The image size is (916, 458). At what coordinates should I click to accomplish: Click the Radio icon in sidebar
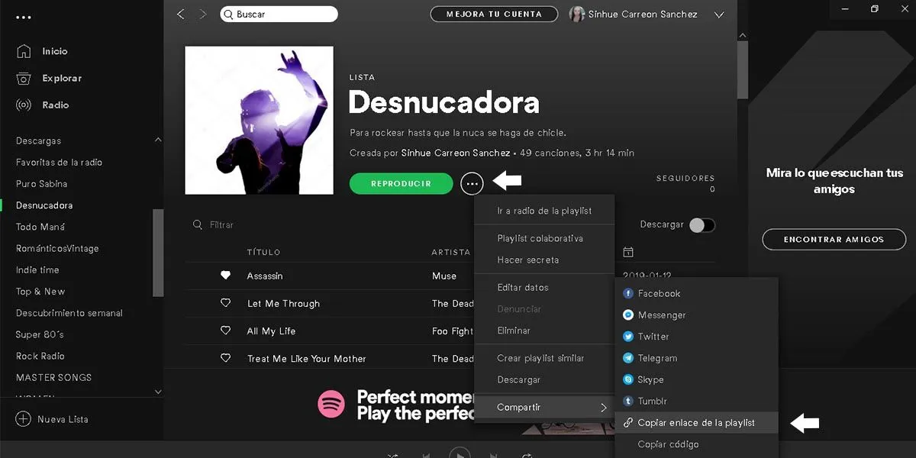click(24, 105)
